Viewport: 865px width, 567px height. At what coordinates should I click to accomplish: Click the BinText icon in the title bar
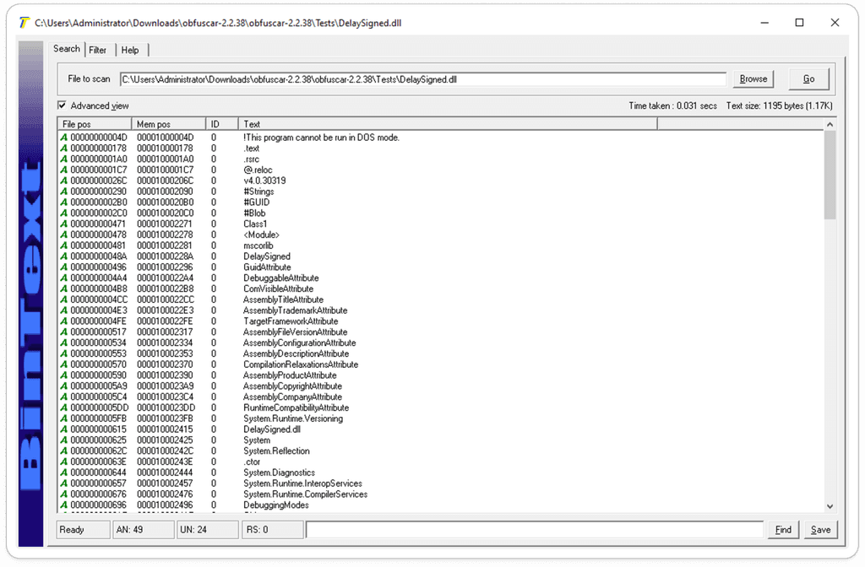click(x=22, y=23)
